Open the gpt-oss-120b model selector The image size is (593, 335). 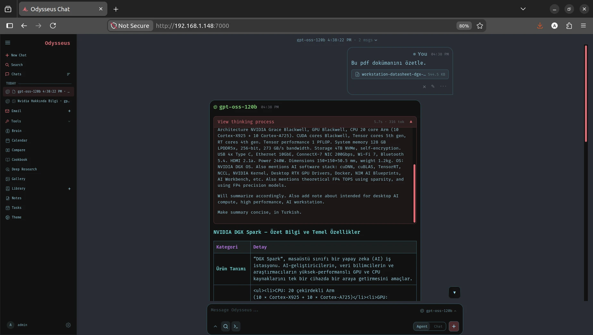click(438, 311)
